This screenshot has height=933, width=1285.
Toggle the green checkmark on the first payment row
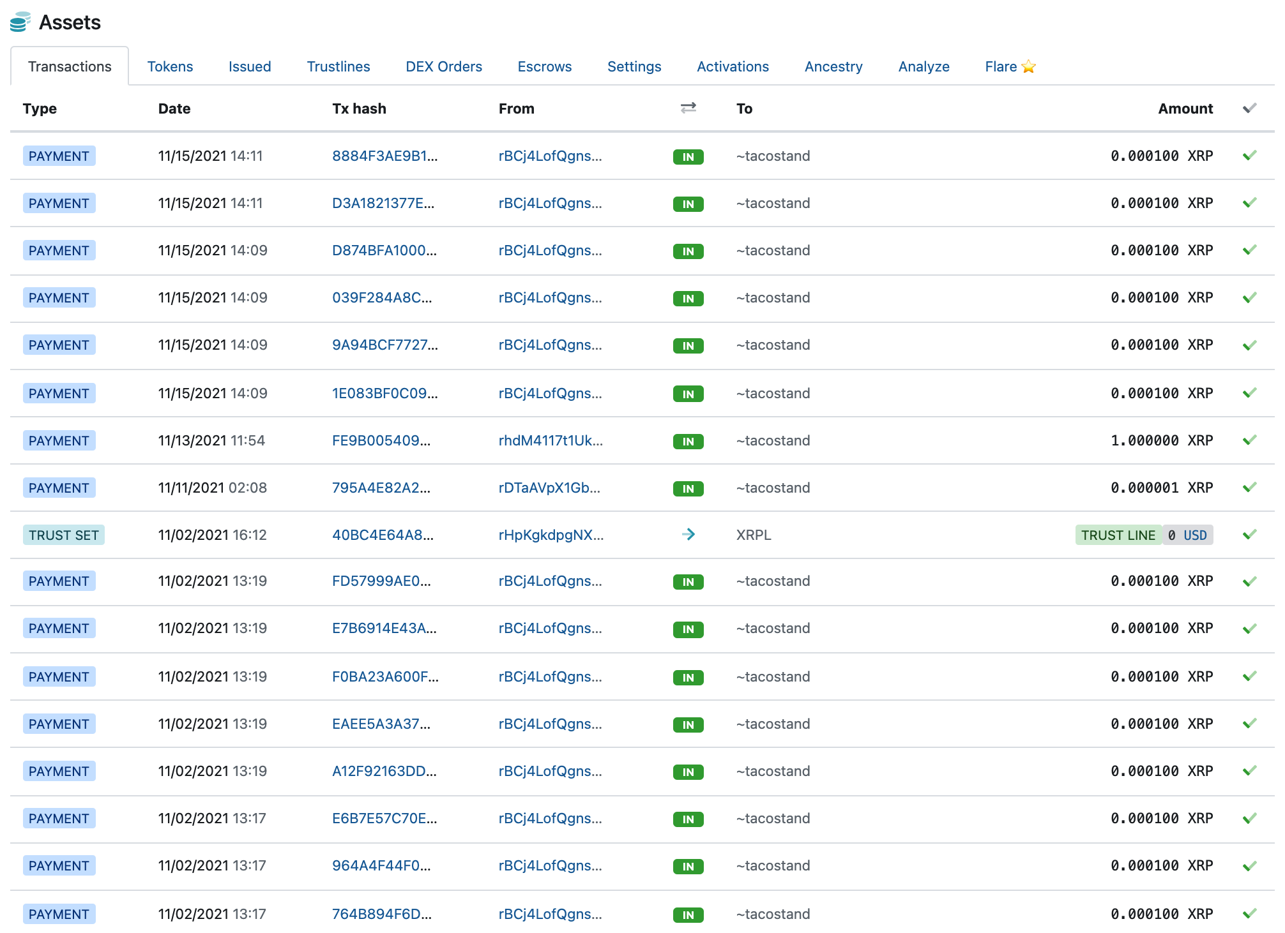pos(1249,155)
